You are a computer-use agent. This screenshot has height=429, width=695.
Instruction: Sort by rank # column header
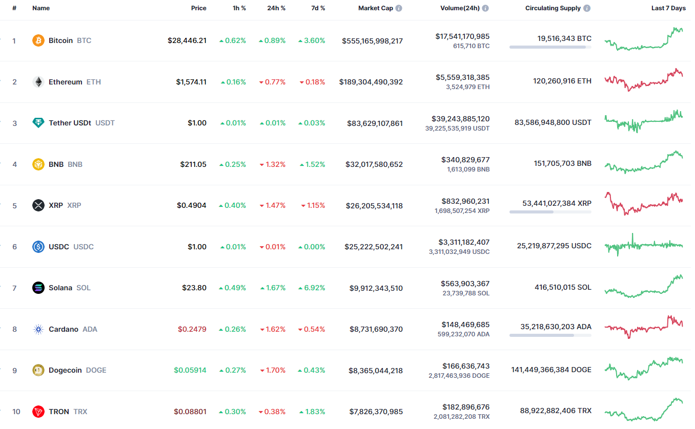14,8
